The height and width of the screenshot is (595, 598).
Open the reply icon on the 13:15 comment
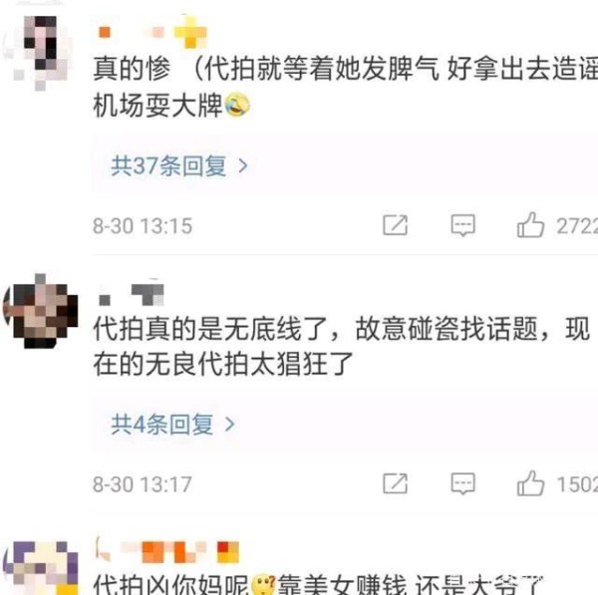tap(463, 225)
